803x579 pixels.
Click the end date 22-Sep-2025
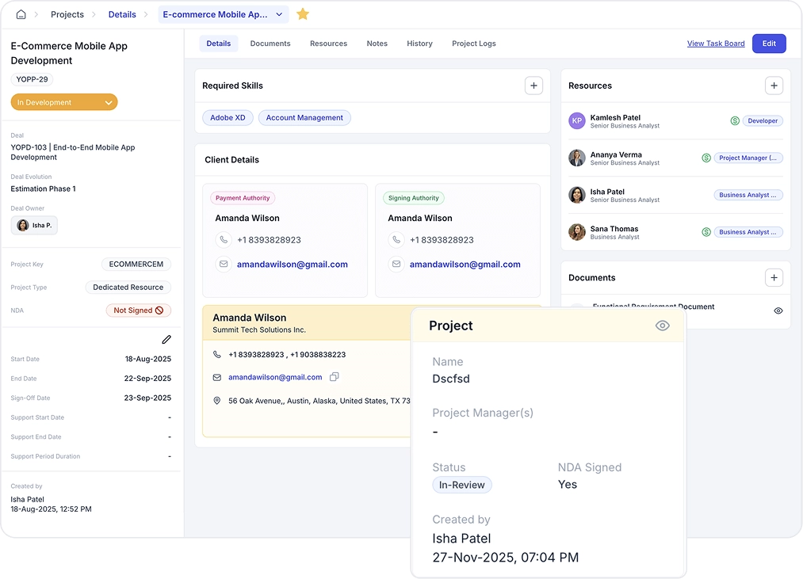[147, 379]
